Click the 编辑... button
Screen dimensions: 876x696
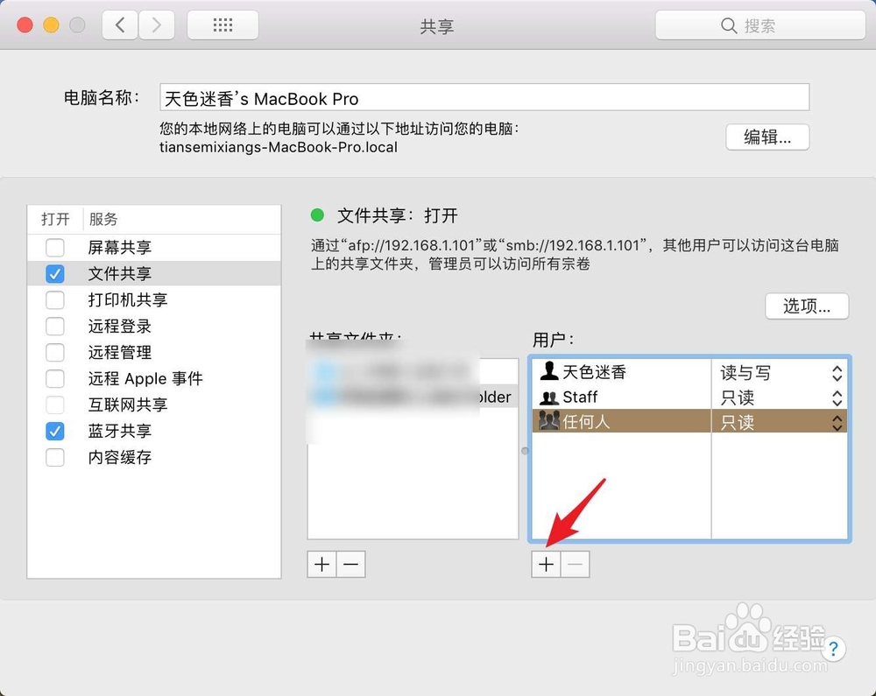tap(767, 137)
